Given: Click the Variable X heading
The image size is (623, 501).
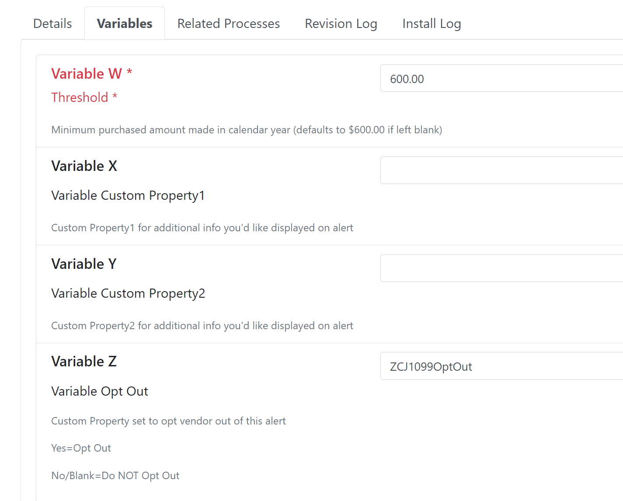Looking at the screenshot, I should (84, 166).
